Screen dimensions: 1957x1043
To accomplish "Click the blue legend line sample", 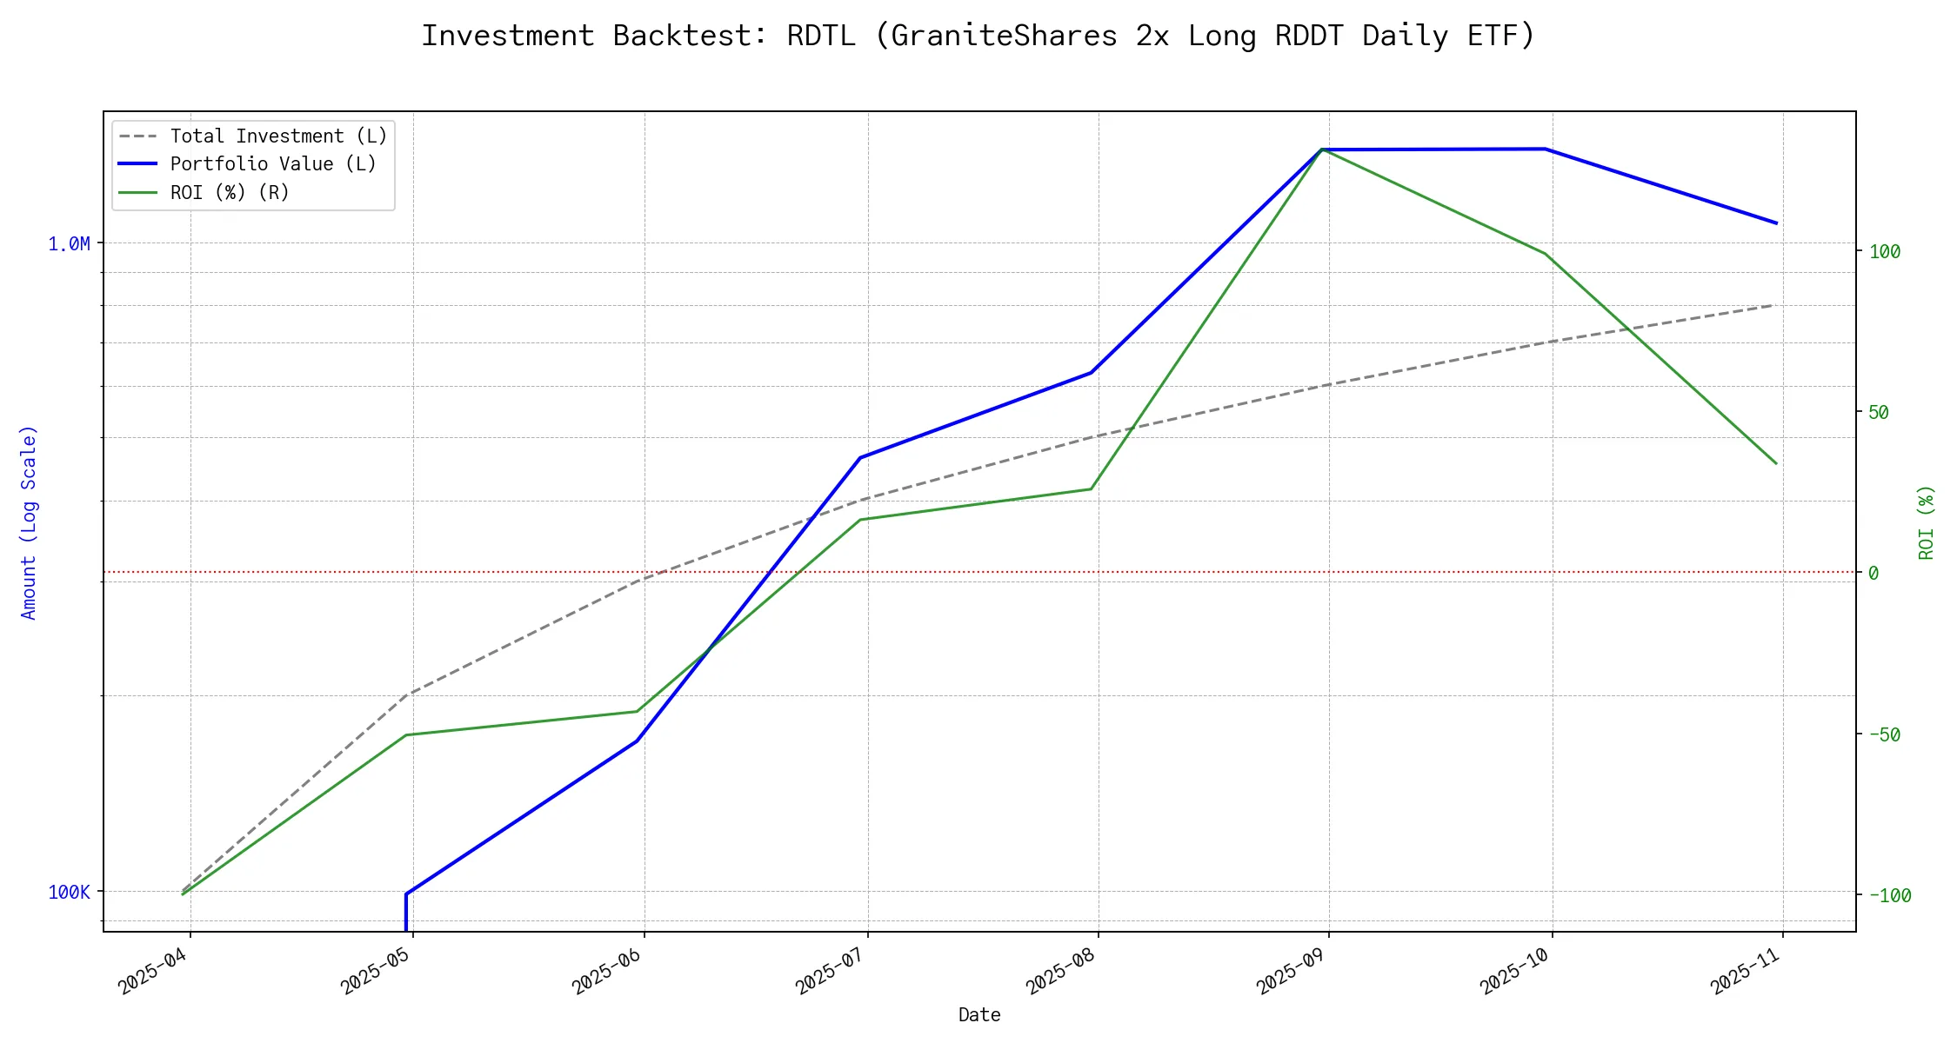I will [138, 164].
